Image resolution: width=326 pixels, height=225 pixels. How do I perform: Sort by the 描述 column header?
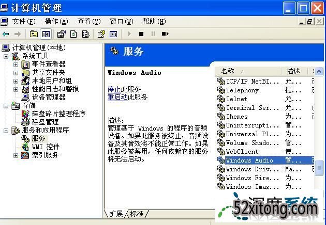pos(294,71)
